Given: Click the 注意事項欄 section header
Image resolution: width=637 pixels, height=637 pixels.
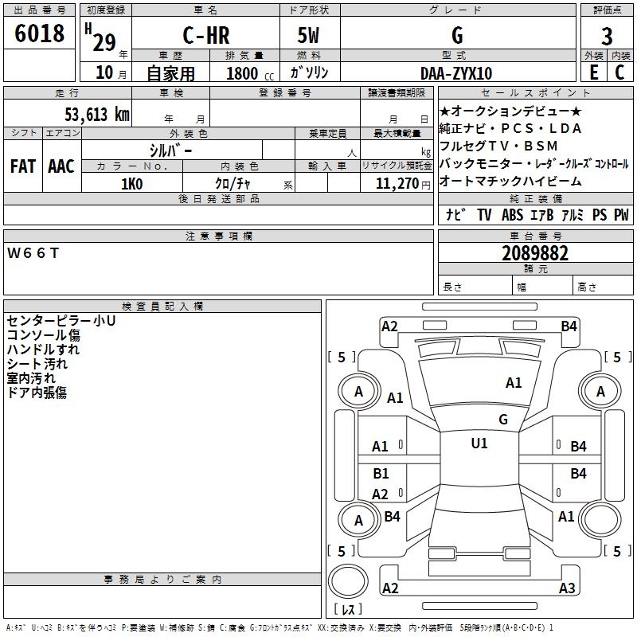Looking at the screenshot, I should (218, 236).
